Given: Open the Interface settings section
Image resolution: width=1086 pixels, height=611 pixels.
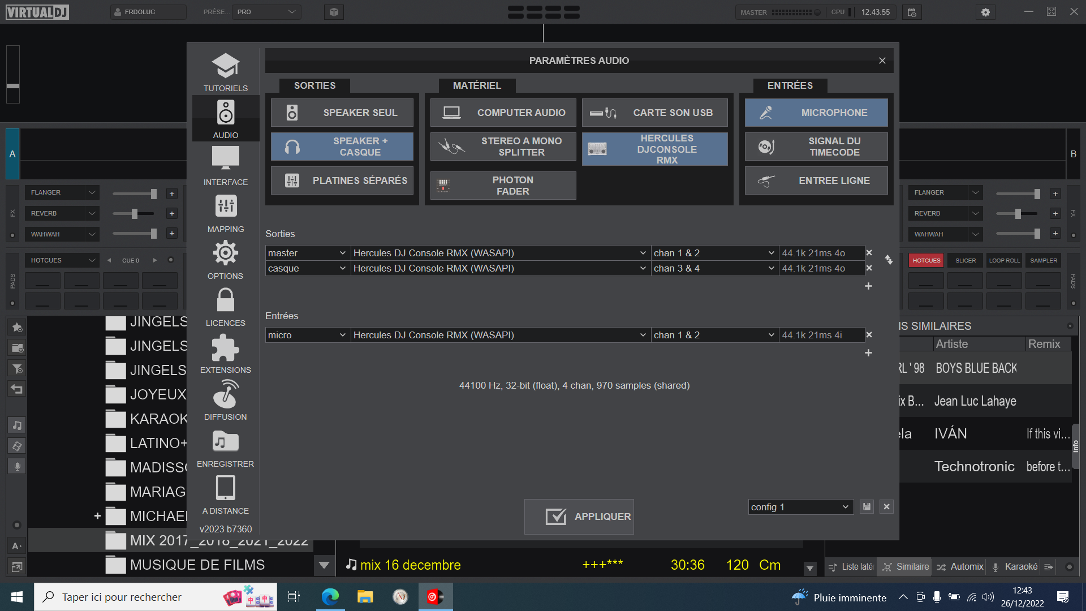Looking at the screenshot, I should pyautogui.click(x=225, y=166).
